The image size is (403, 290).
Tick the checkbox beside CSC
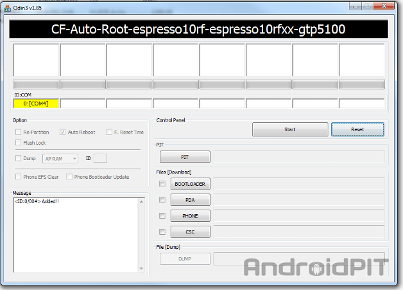click(162, 231)
